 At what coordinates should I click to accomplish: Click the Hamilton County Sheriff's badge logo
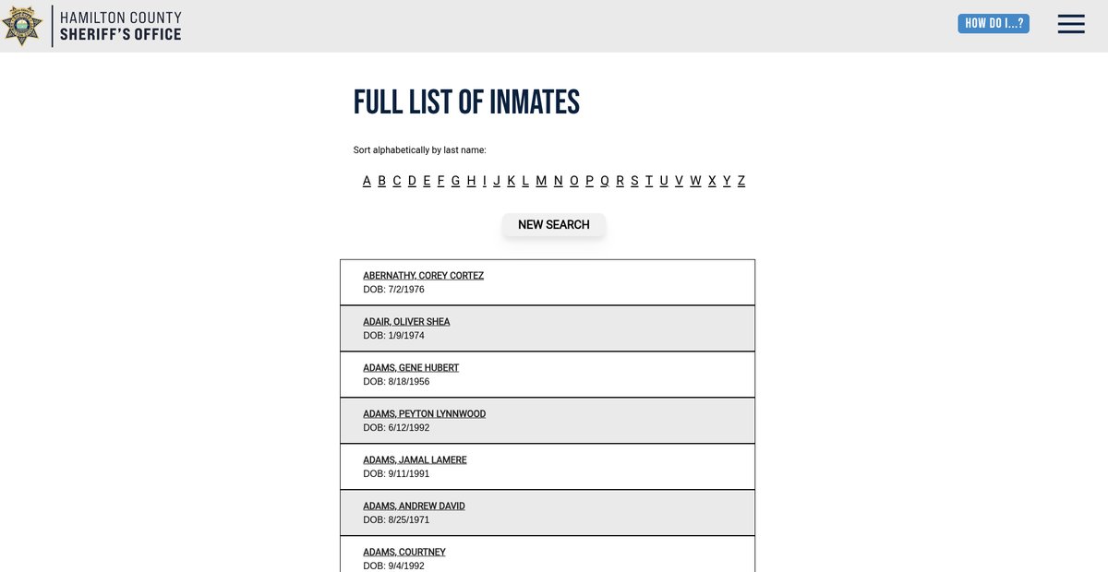tap(22, 26)
